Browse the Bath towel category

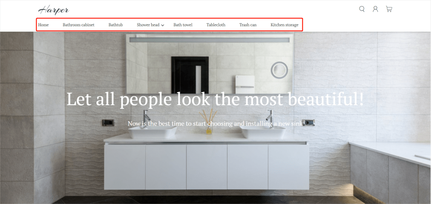pyautogui.click(x=183, y=25)
